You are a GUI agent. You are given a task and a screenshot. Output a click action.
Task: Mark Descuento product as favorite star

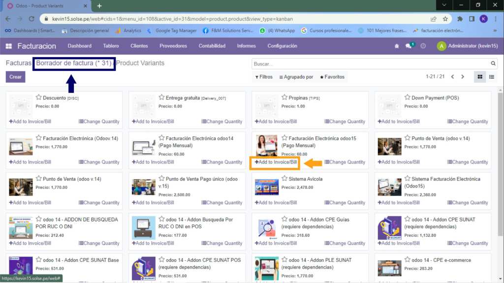point(38,97)
